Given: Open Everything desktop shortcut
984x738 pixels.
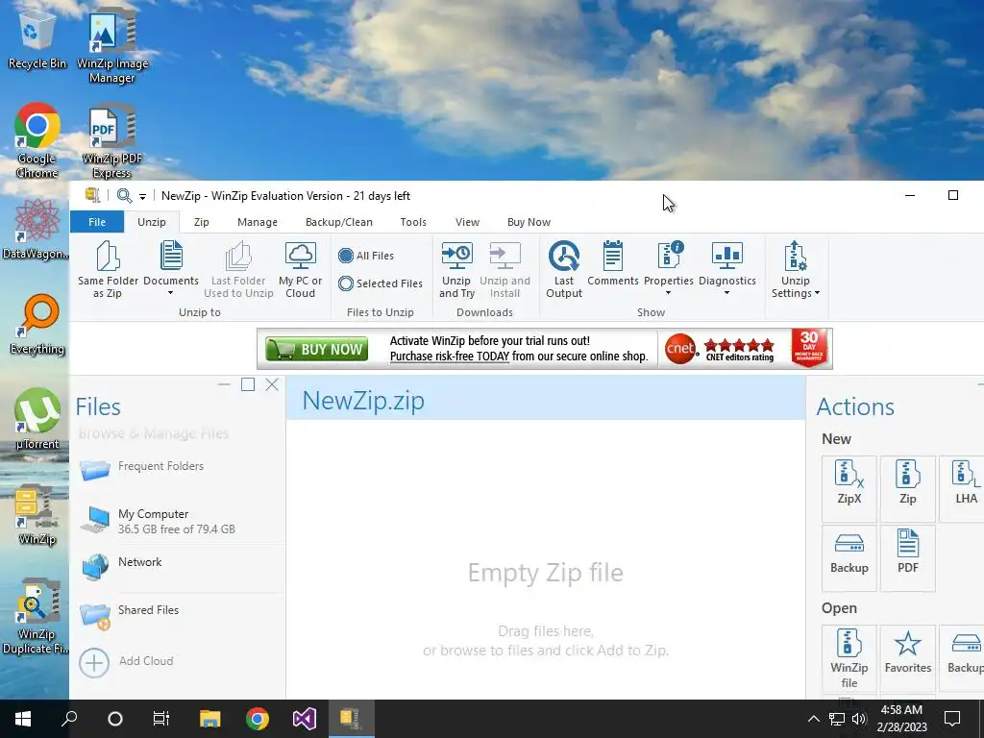Looking at the screenshot, I should (x=37, y=325).
